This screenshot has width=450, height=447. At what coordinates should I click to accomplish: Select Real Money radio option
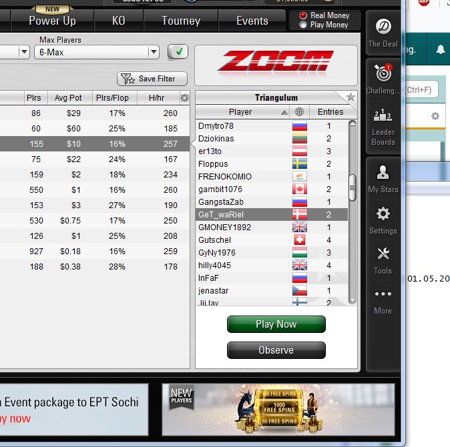point(302,15)
